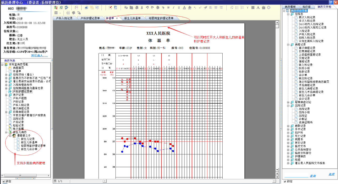The width and height of the screenshot is (338, 184).
Task: Expand the 手术记录 tree node
Action: tap(288, 129)
